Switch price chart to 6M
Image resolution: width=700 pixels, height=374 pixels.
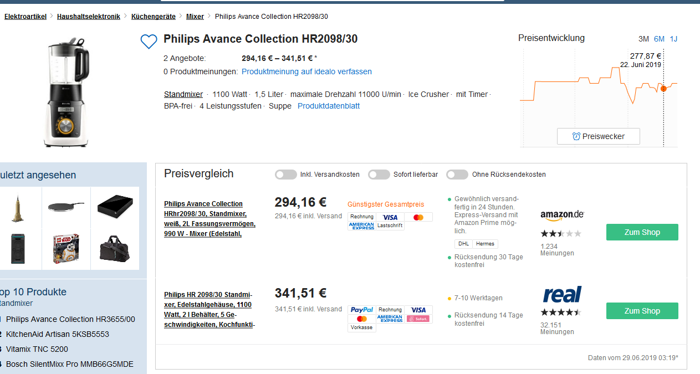[x=659, y=39]
